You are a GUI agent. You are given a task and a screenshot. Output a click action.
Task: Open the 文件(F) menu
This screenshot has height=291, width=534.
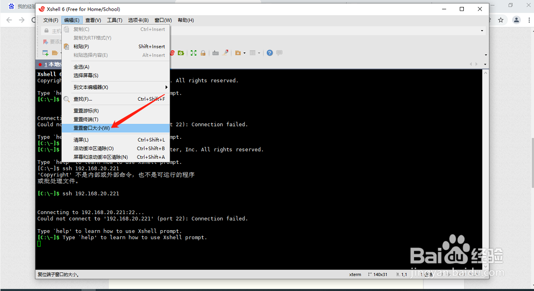point(50,20)
